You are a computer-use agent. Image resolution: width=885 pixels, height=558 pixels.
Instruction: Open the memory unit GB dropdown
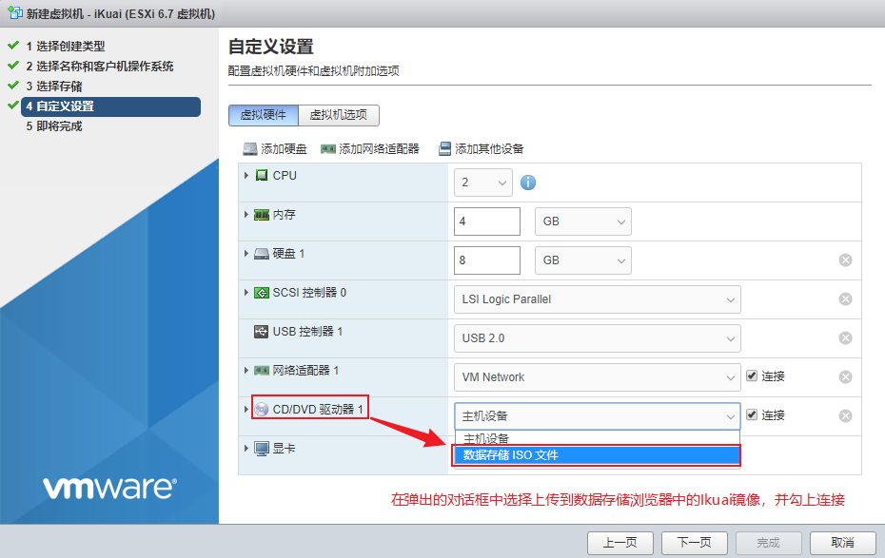582,221
